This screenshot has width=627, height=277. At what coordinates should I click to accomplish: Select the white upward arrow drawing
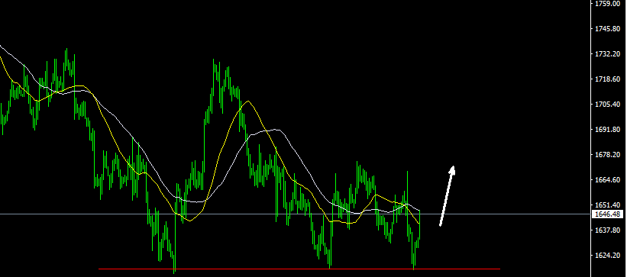click(447, 196)
